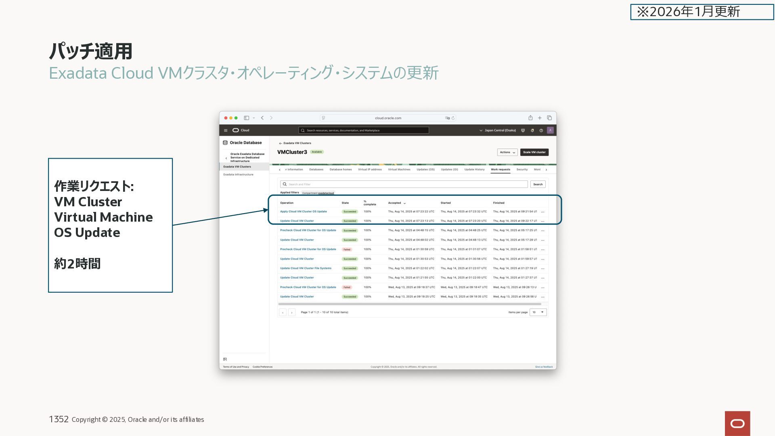
Task: Click the Search and Filter input field
Action: click(404, 184)
